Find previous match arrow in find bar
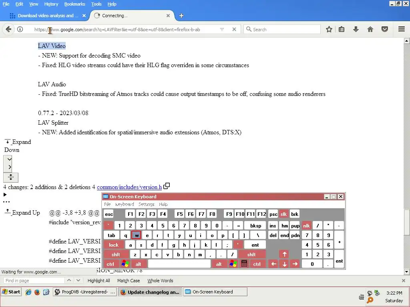Image resolution: width=410 pixels, height=307 pixels. [x=69, y=280]
